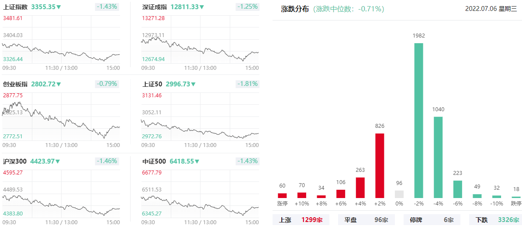Screen dimensions: 522x229
Task: Click the 上涨 1299家 summary box
Action: 301,220
